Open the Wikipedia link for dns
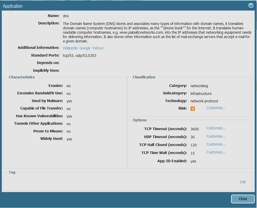The image size is (257, 208). coord(70,48)
